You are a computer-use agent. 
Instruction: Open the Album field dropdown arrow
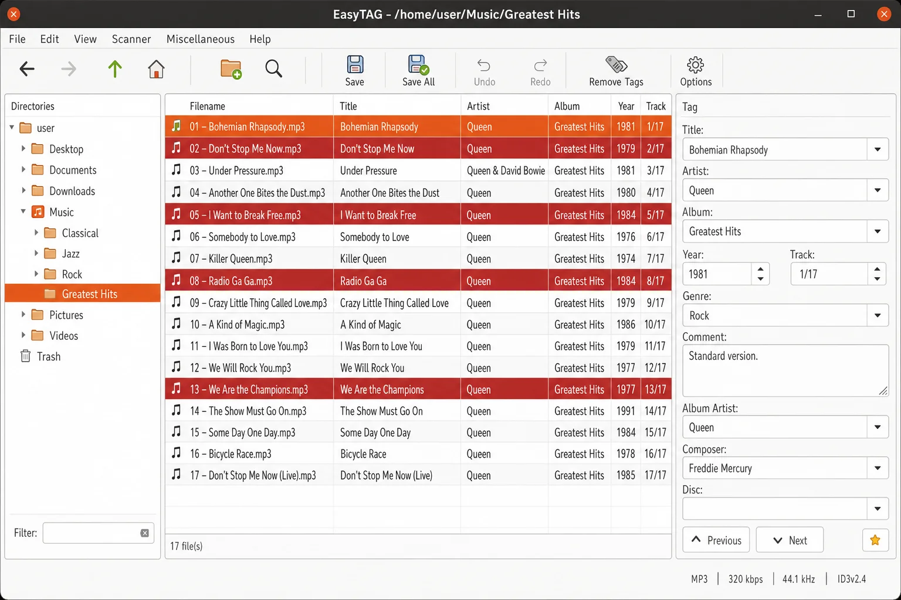coord(878,231)
